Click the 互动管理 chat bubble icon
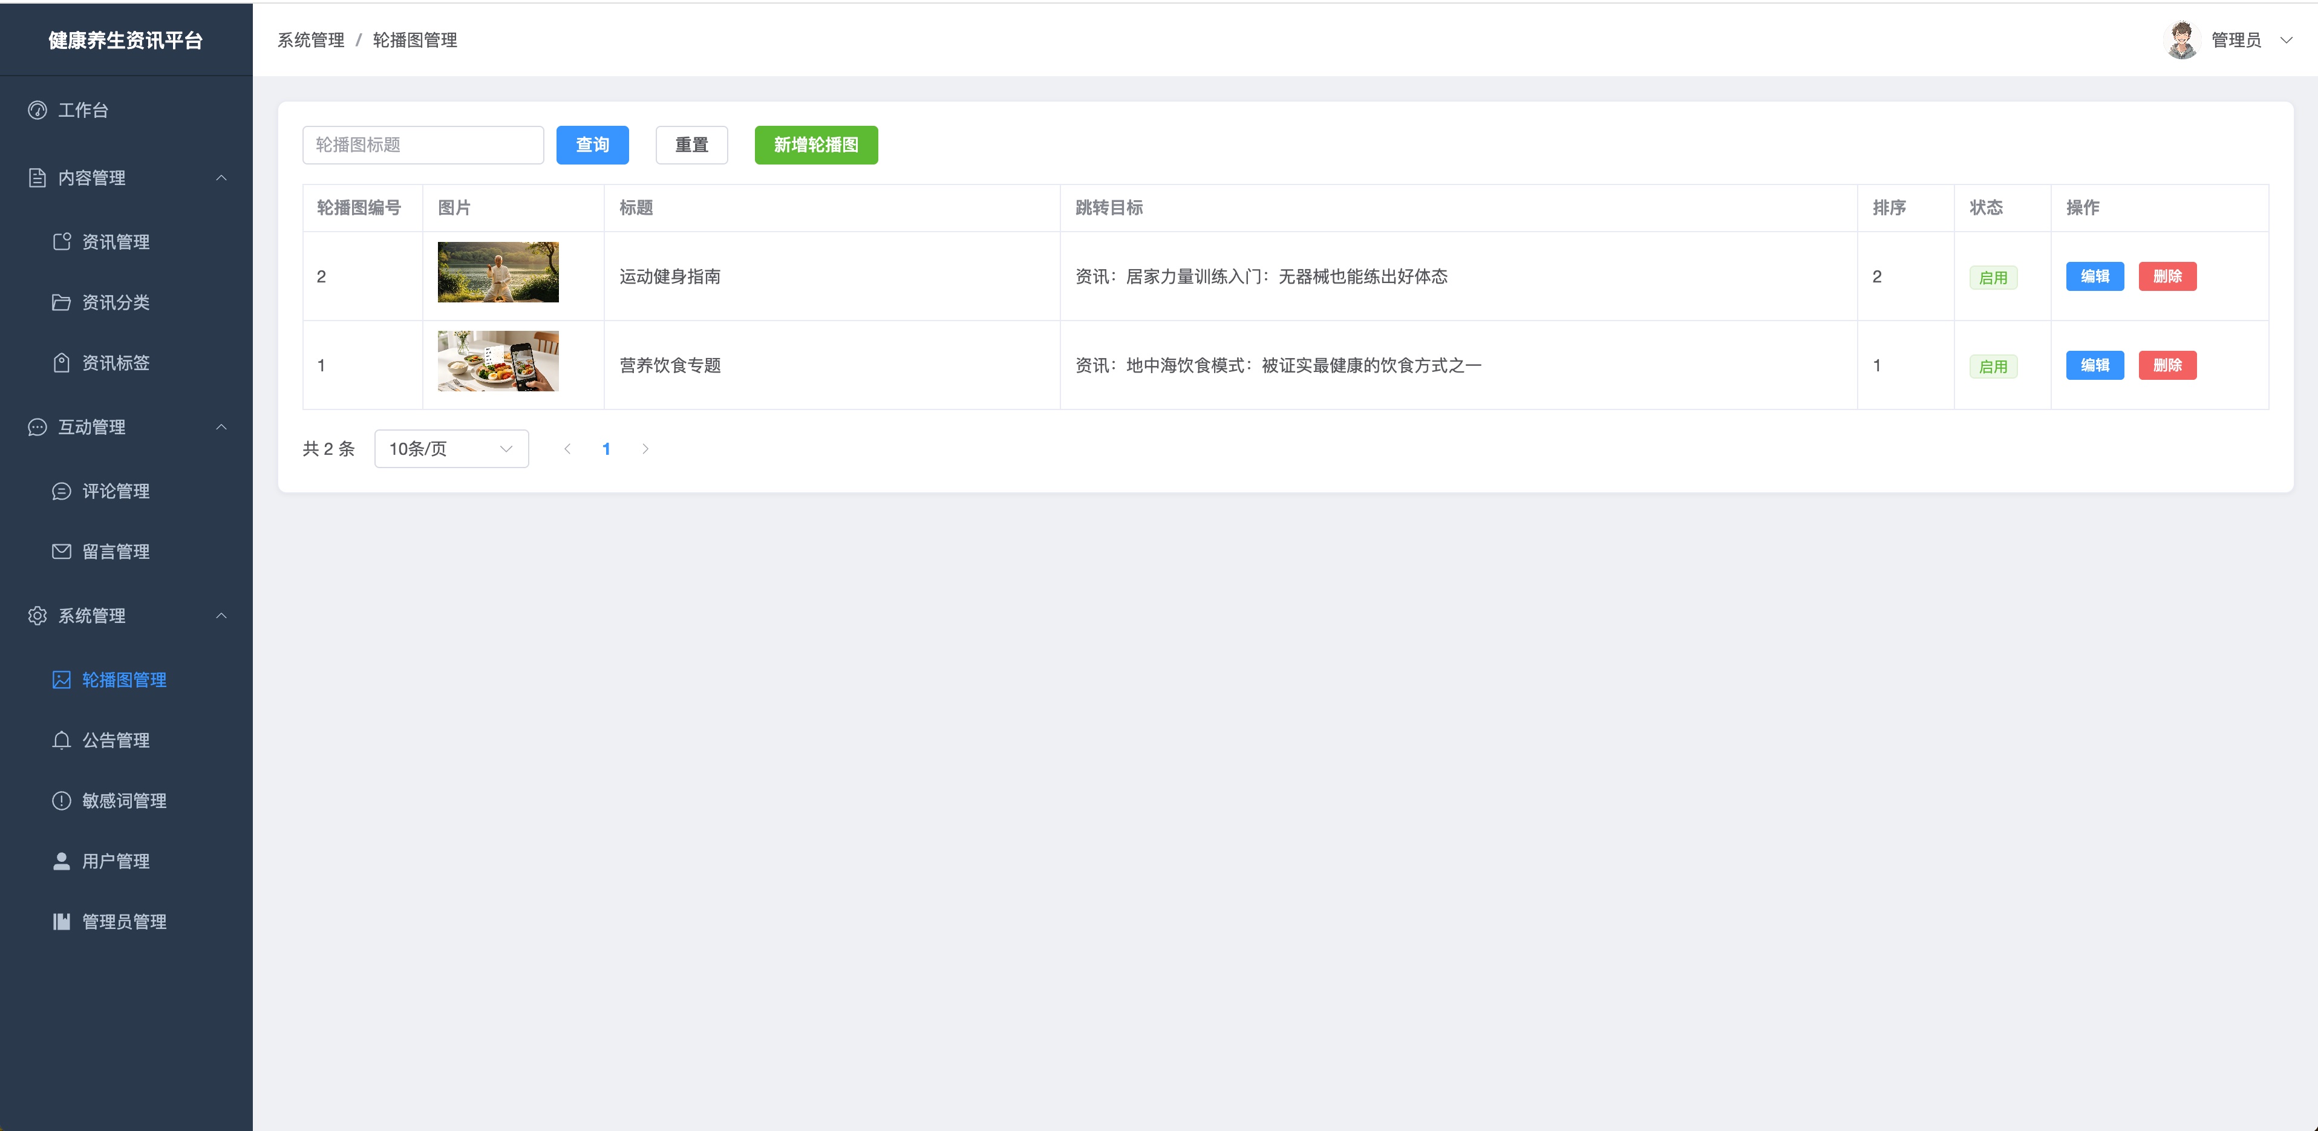 [x=37, y=426]
